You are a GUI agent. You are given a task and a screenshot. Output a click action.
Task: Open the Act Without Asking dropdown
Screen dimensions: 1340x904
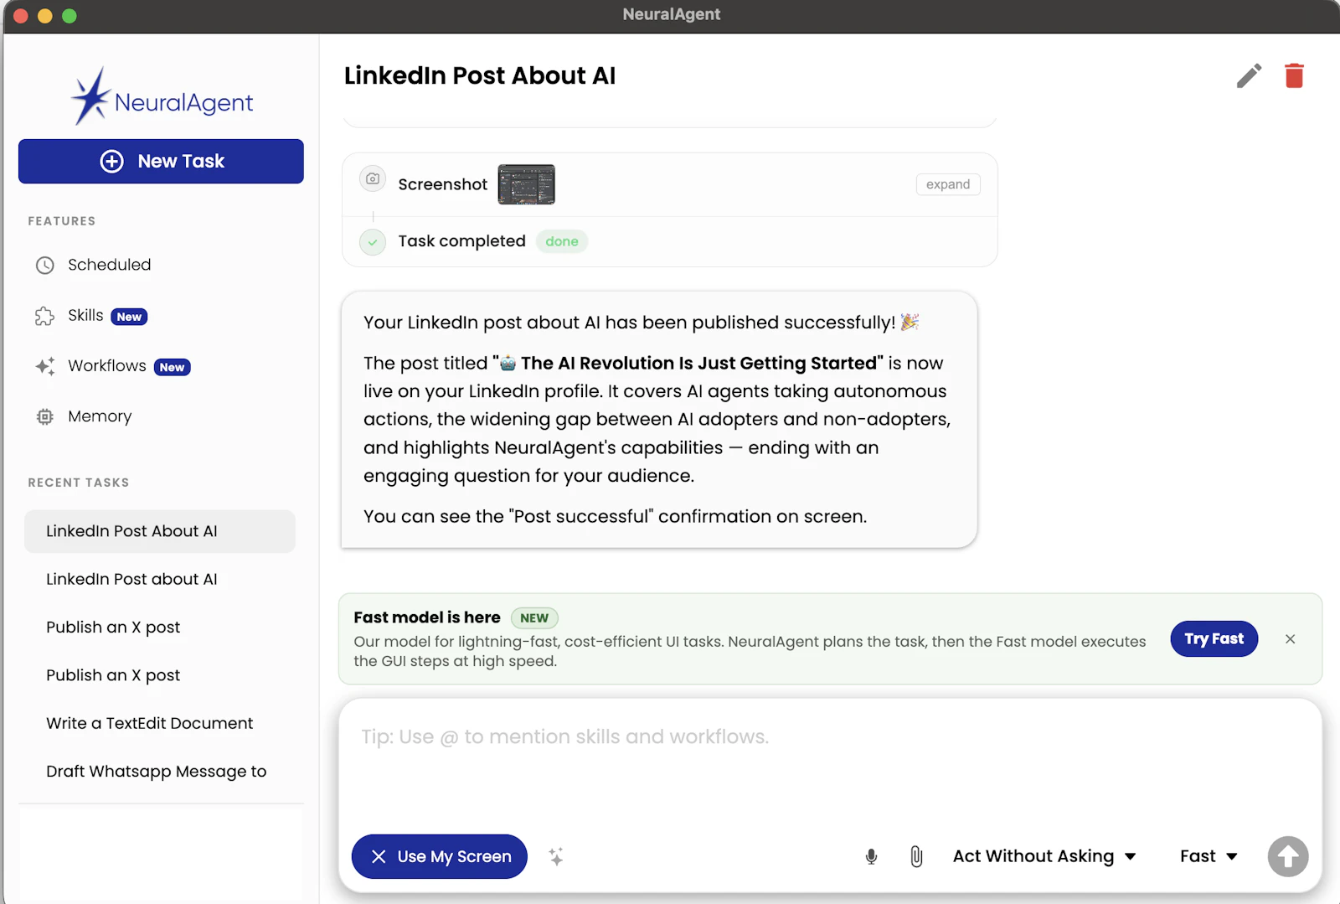pos(1044,856)
